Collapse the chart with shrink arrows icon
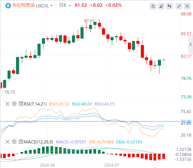This screenshot has width=193, height=168. point(179,6)
